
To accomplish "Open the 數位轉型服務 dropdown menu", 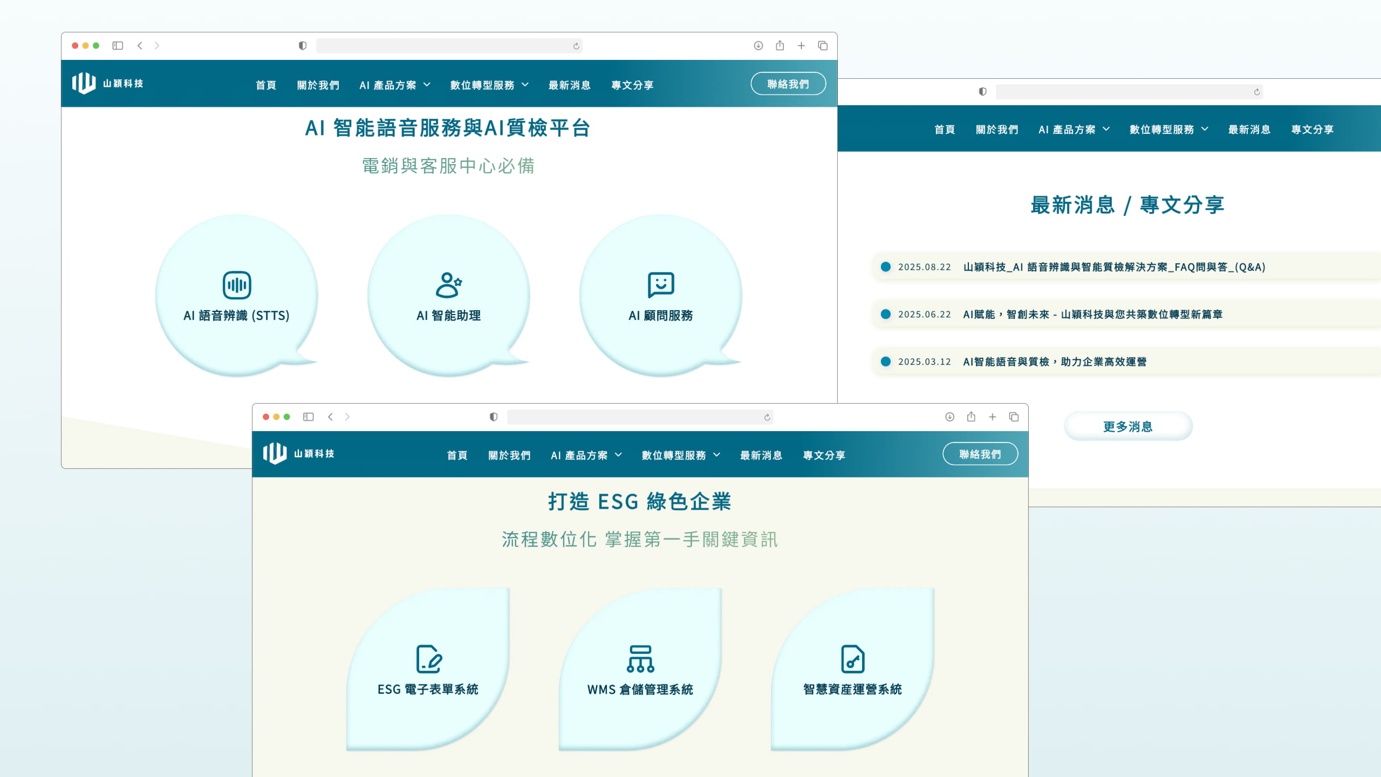I will tap(488, 85).
